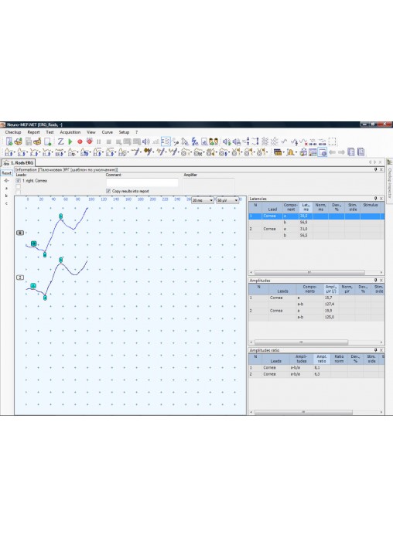
Task: Open the Checkup inspector side panel
Action: (390, 181)
